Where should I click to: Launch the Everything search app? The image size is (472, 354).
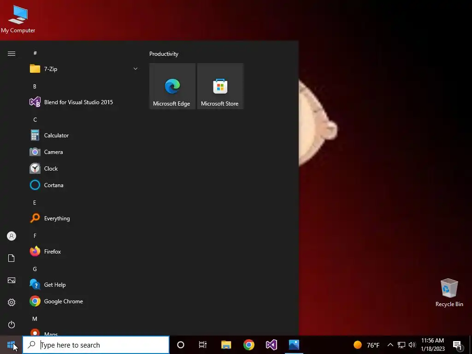click(84, 218)
